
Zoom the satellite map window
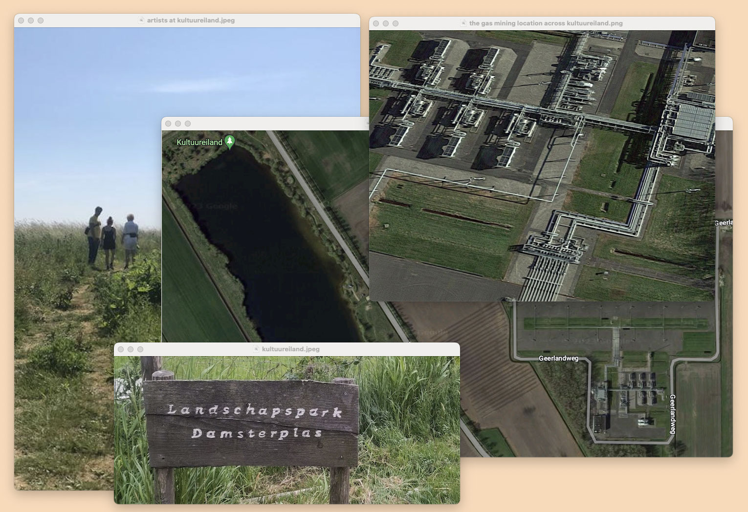click(x=188, y=124)
